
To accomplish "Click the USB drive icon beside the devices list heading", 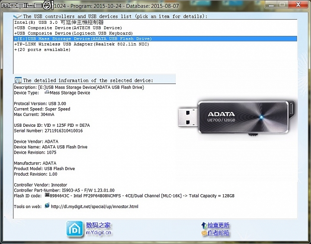I will pyautogui.click(x=18, y=16).
